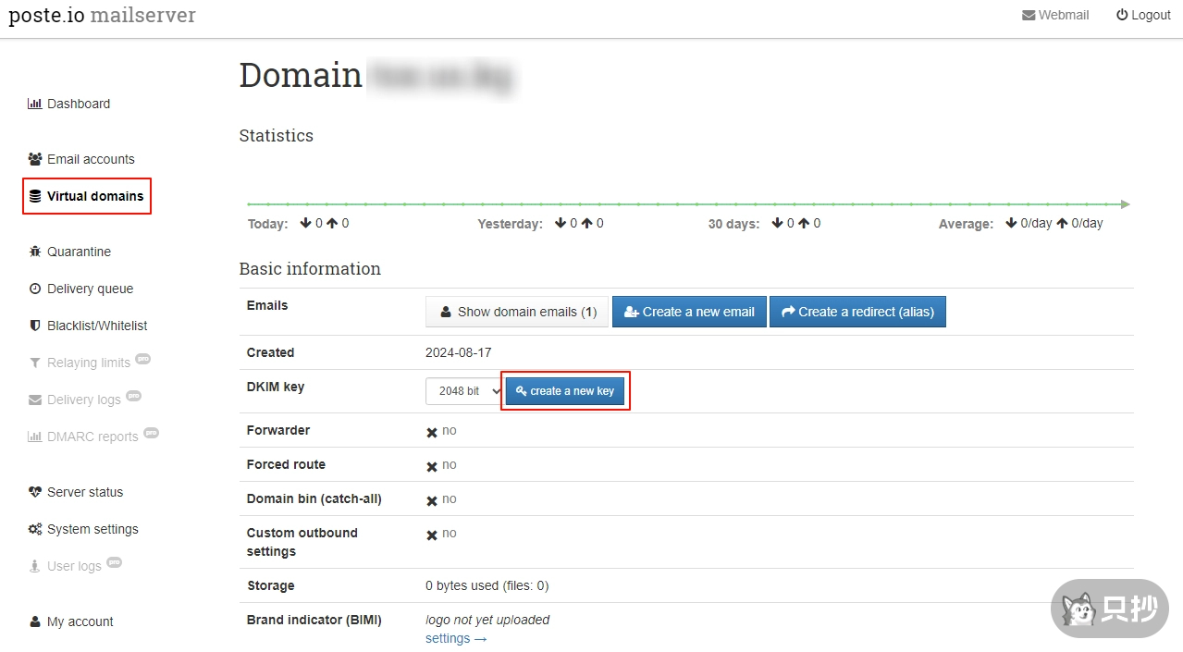Open the Dashboard from the sidebar

77,104
